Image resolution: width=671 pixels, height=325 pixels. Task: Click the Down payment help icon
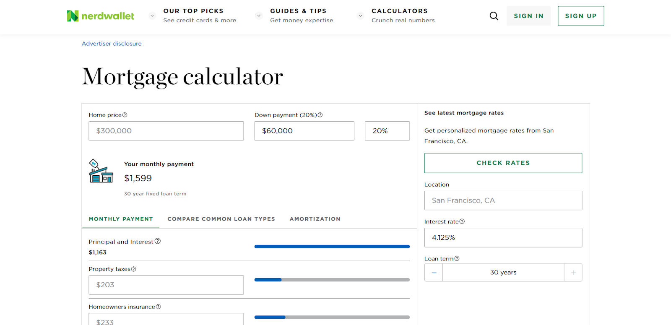click(320, 115)
